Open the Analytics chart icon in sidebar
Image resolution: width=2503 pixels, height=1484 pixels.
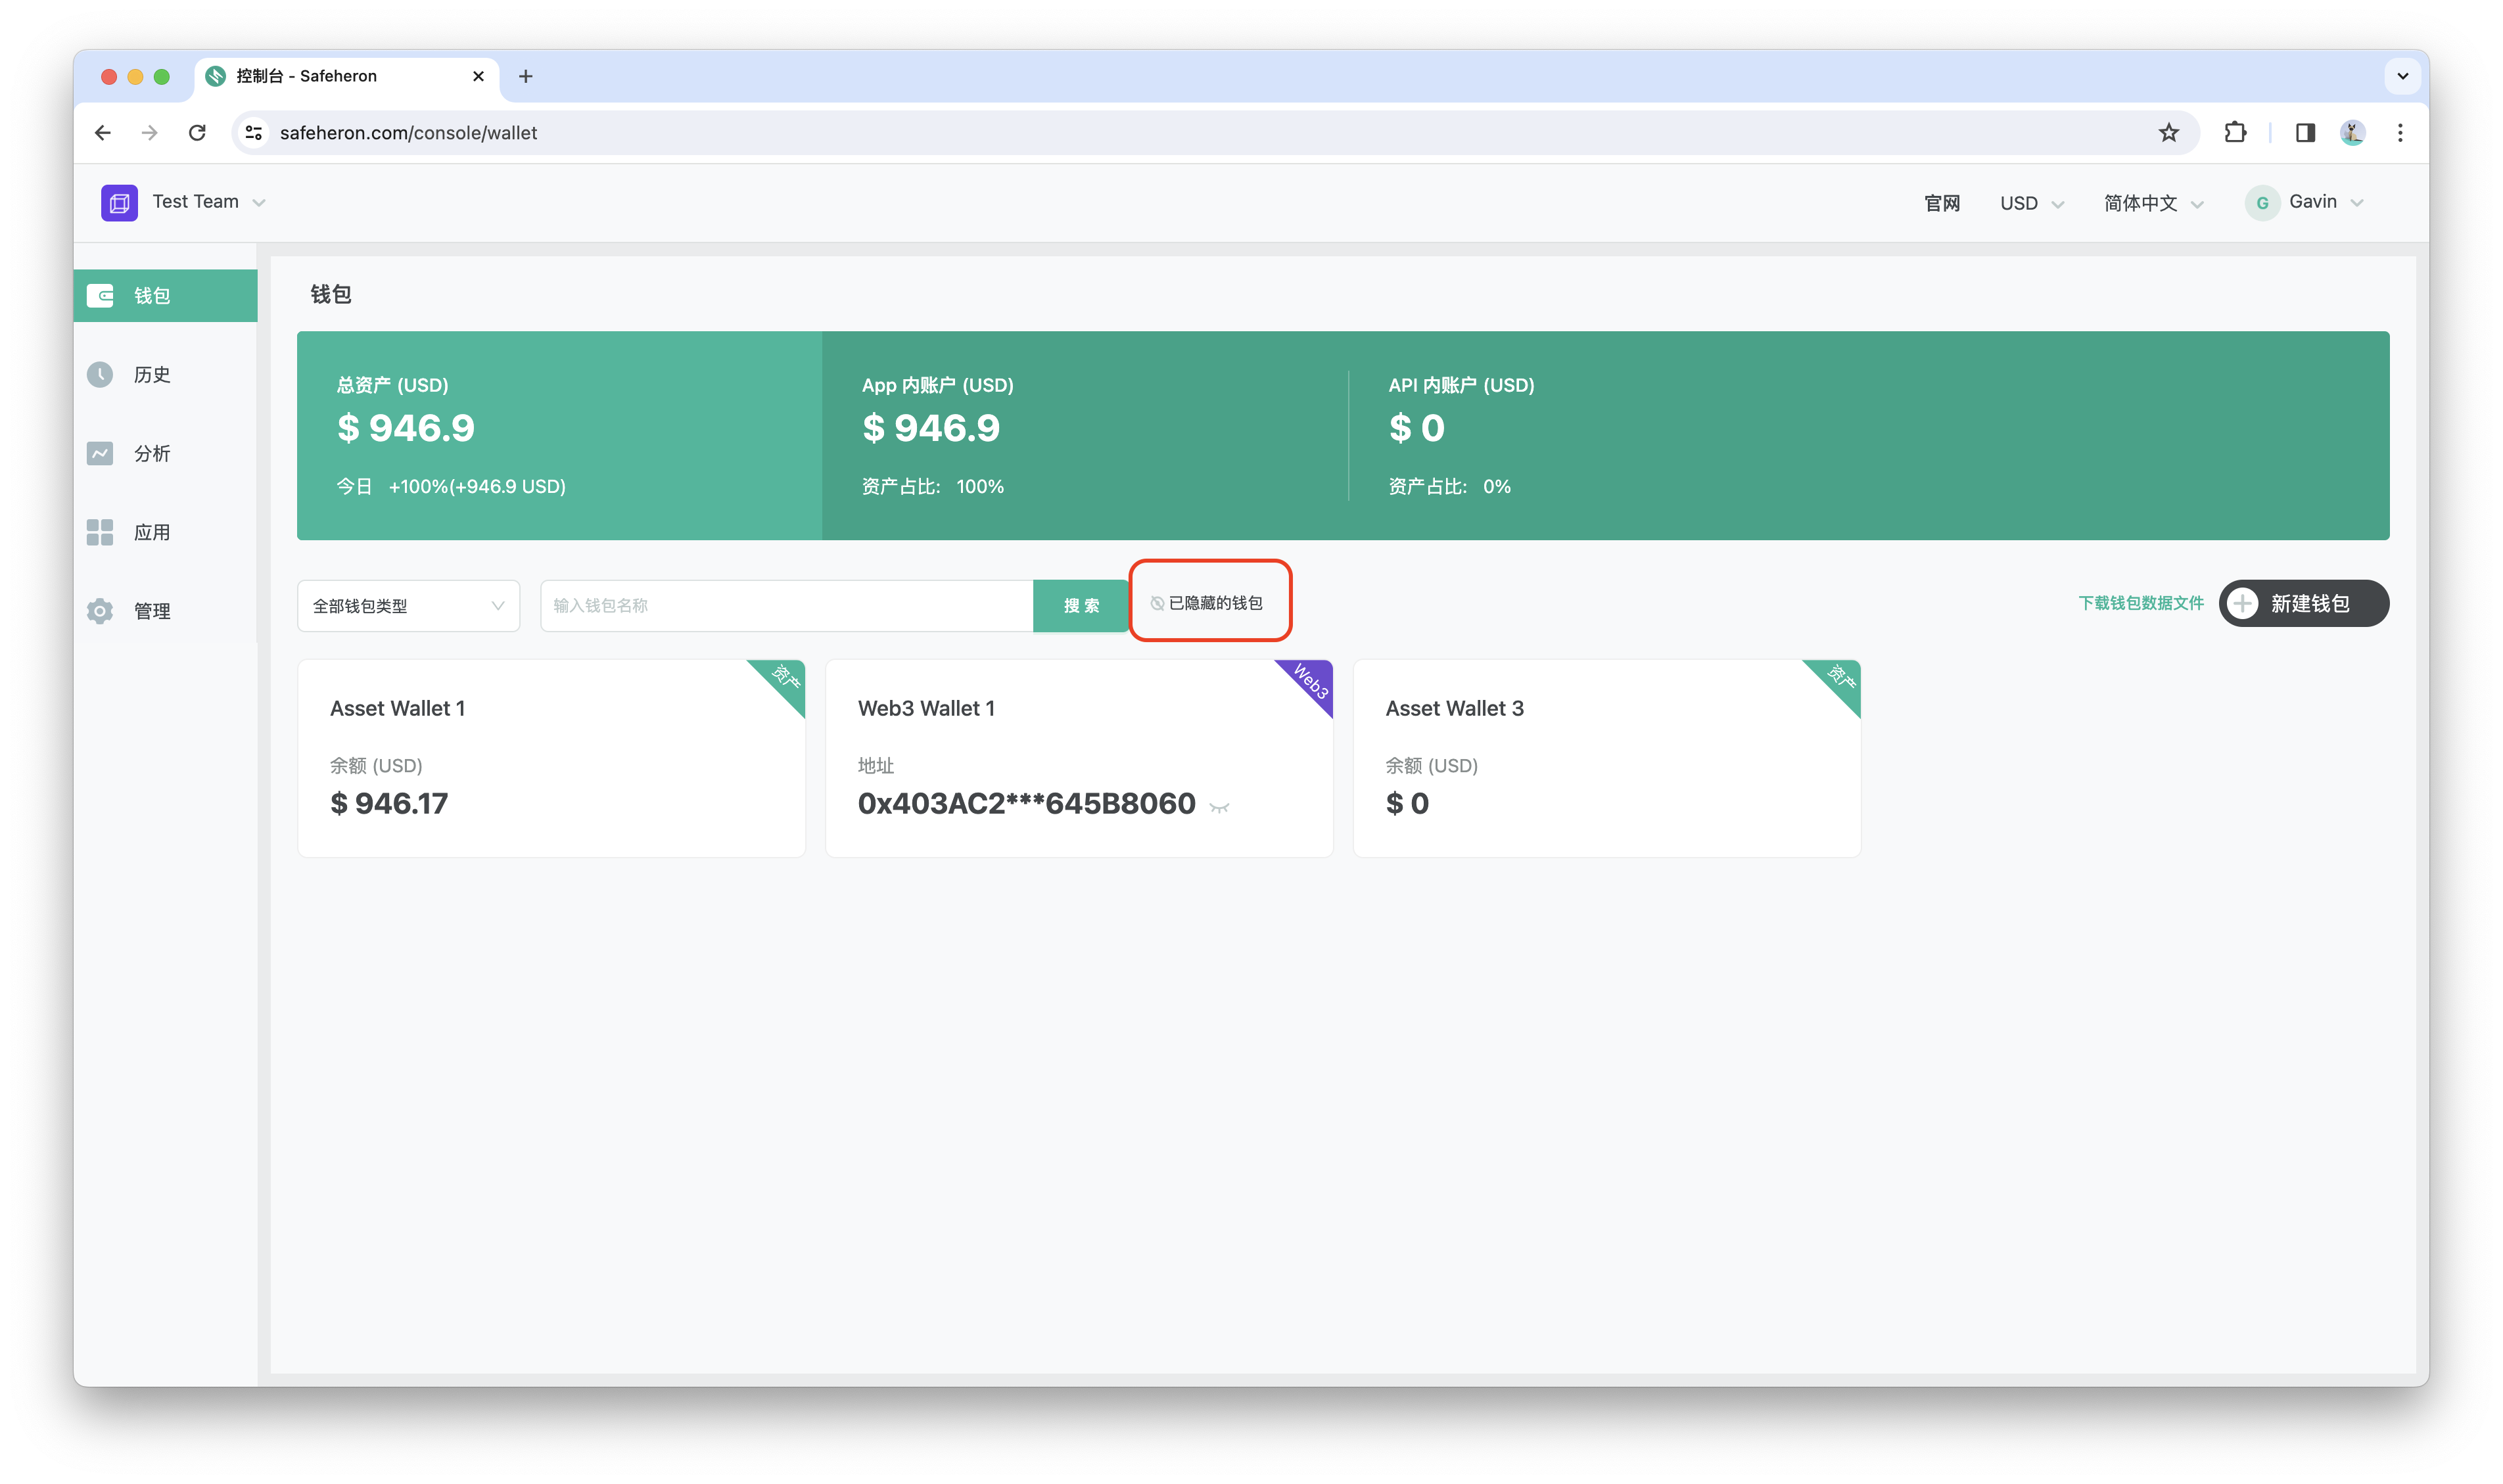[100, 453]
